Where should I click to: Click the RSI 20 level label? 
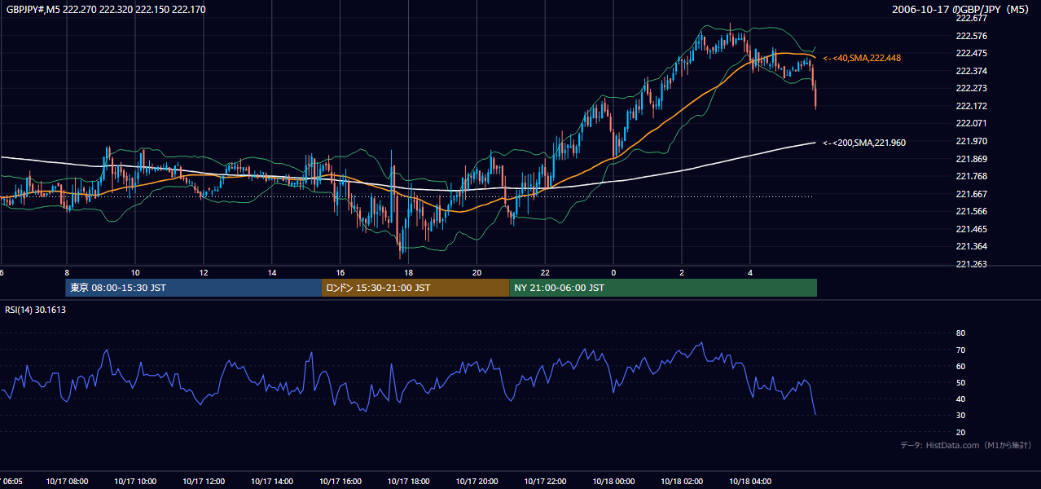click(x=960, y=432)
